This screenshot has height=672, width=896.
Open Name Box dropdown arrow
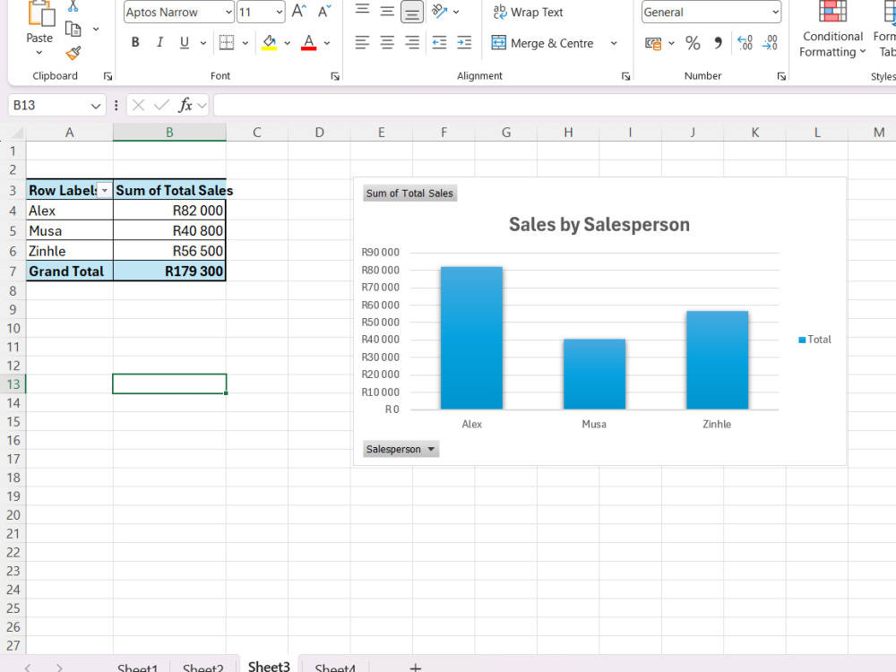click(96, 106)
